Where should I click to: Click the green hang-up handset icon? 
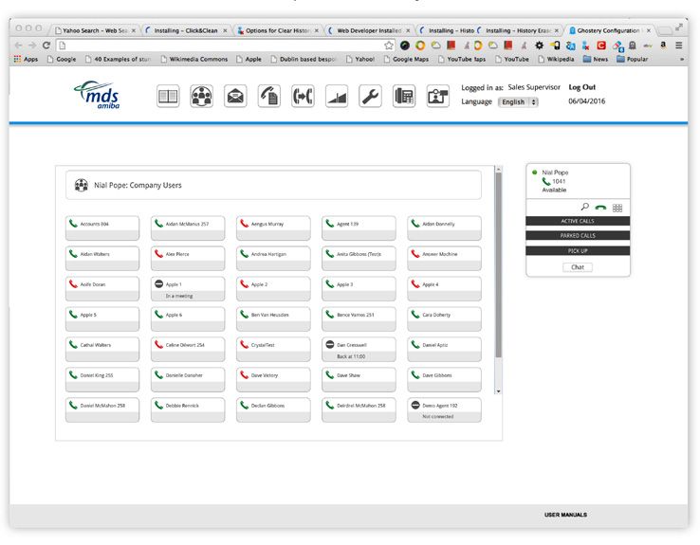pyautogui.click(x=600, y=207)
